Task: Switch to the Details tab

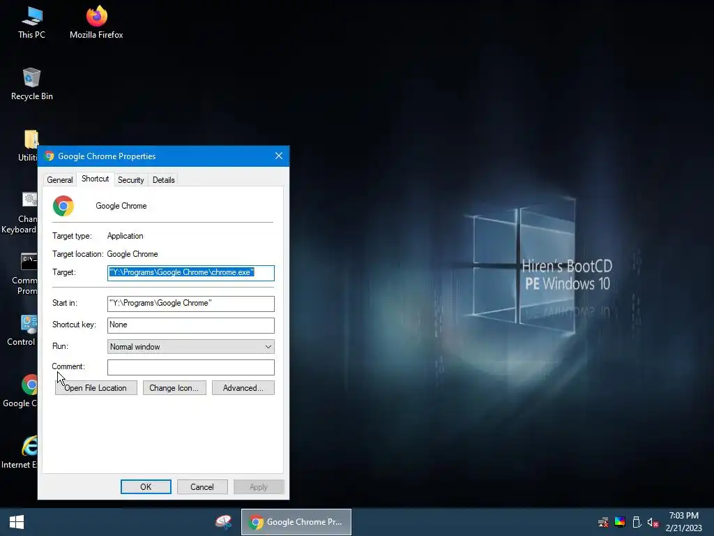Action: pyautogui.click(x=163, y=179)
